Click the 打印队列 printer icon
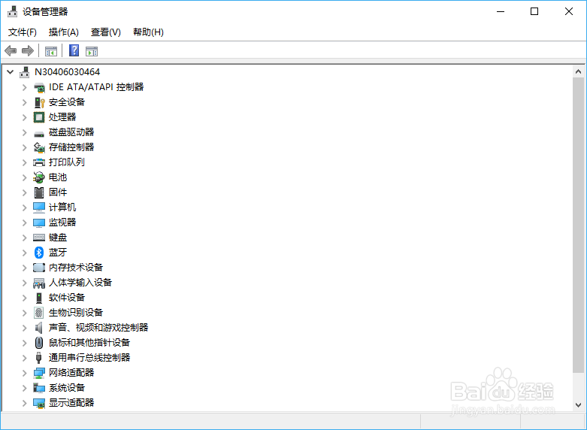 [39, 162]
